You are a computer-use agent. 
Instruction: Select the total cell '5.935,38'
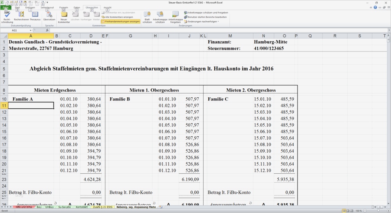[x=284, y=179]
